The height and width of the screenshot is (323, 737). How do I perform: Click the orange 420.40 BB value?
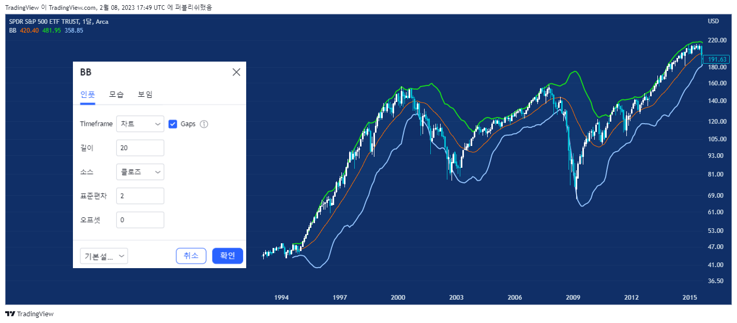click(29, 31)
